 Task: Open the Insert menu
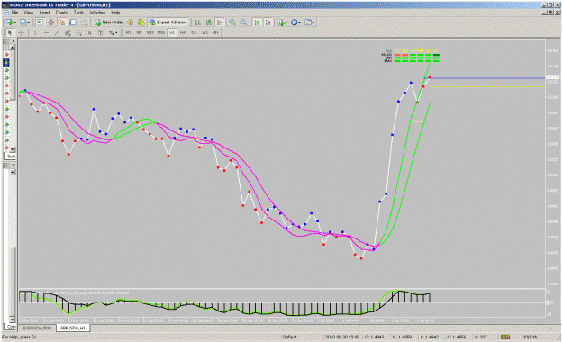[x=44, y=13]
